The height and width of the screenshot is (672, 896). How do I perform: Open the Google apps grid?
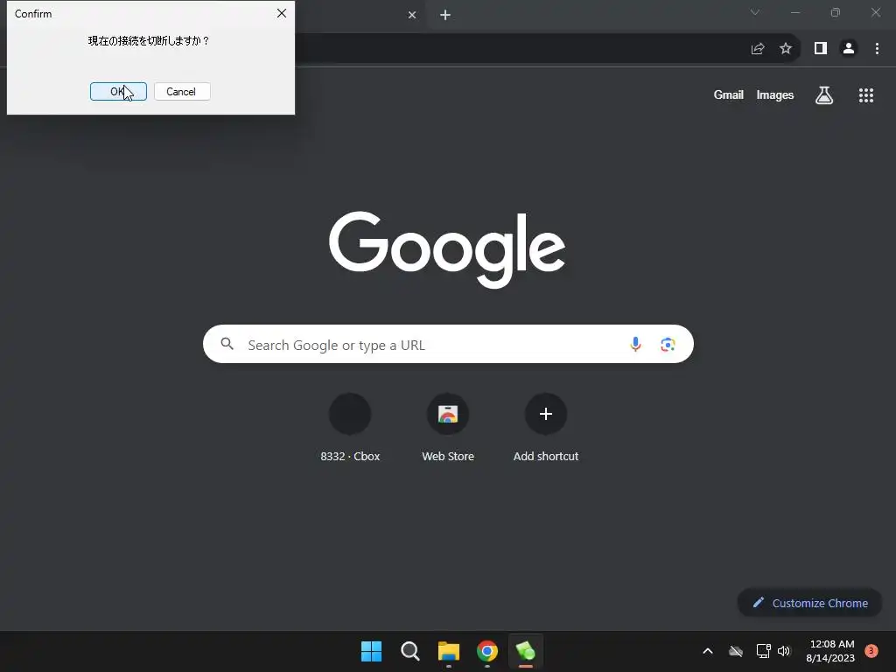tap(865, 95)
